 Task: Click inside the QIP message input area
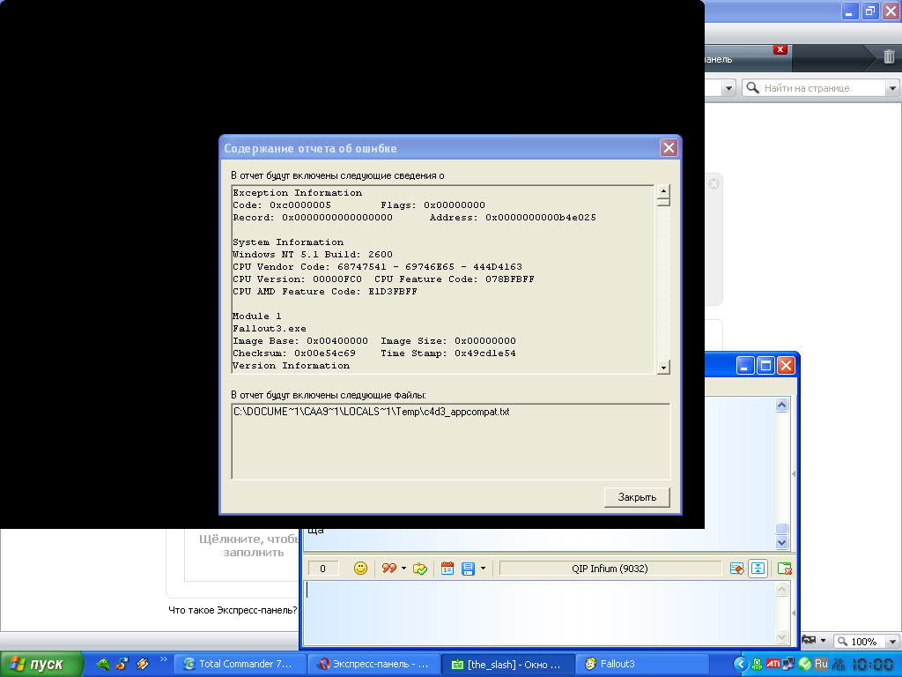[x=539, y=613]
